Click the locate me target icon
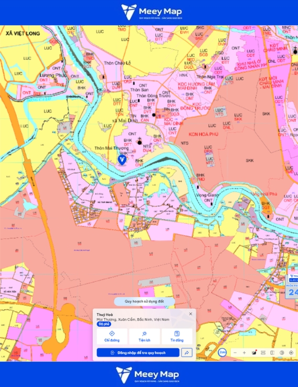This screenshot has height=387, width=298. (291, 353)
